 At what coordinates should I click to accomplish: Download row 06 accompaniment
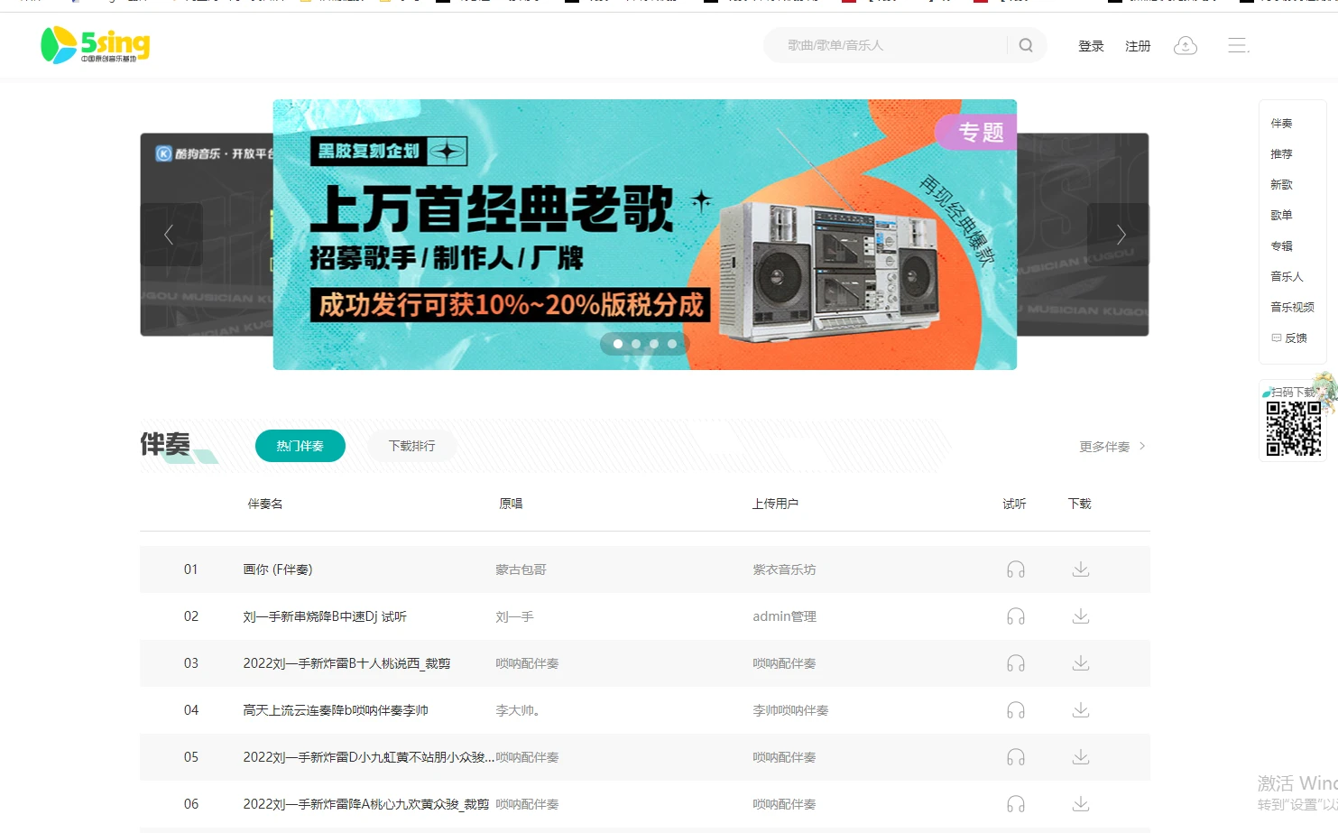[x=1081, y=804]
